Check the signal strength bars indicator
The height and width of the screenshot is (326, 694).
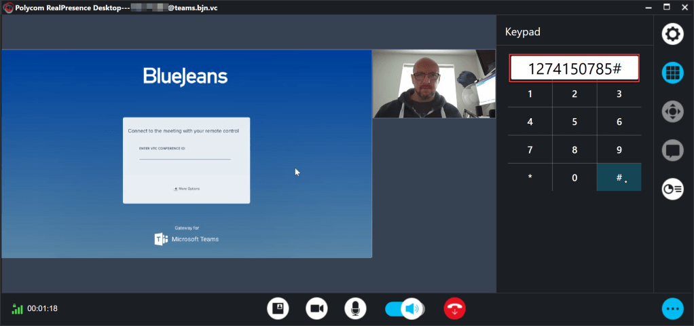18,309
